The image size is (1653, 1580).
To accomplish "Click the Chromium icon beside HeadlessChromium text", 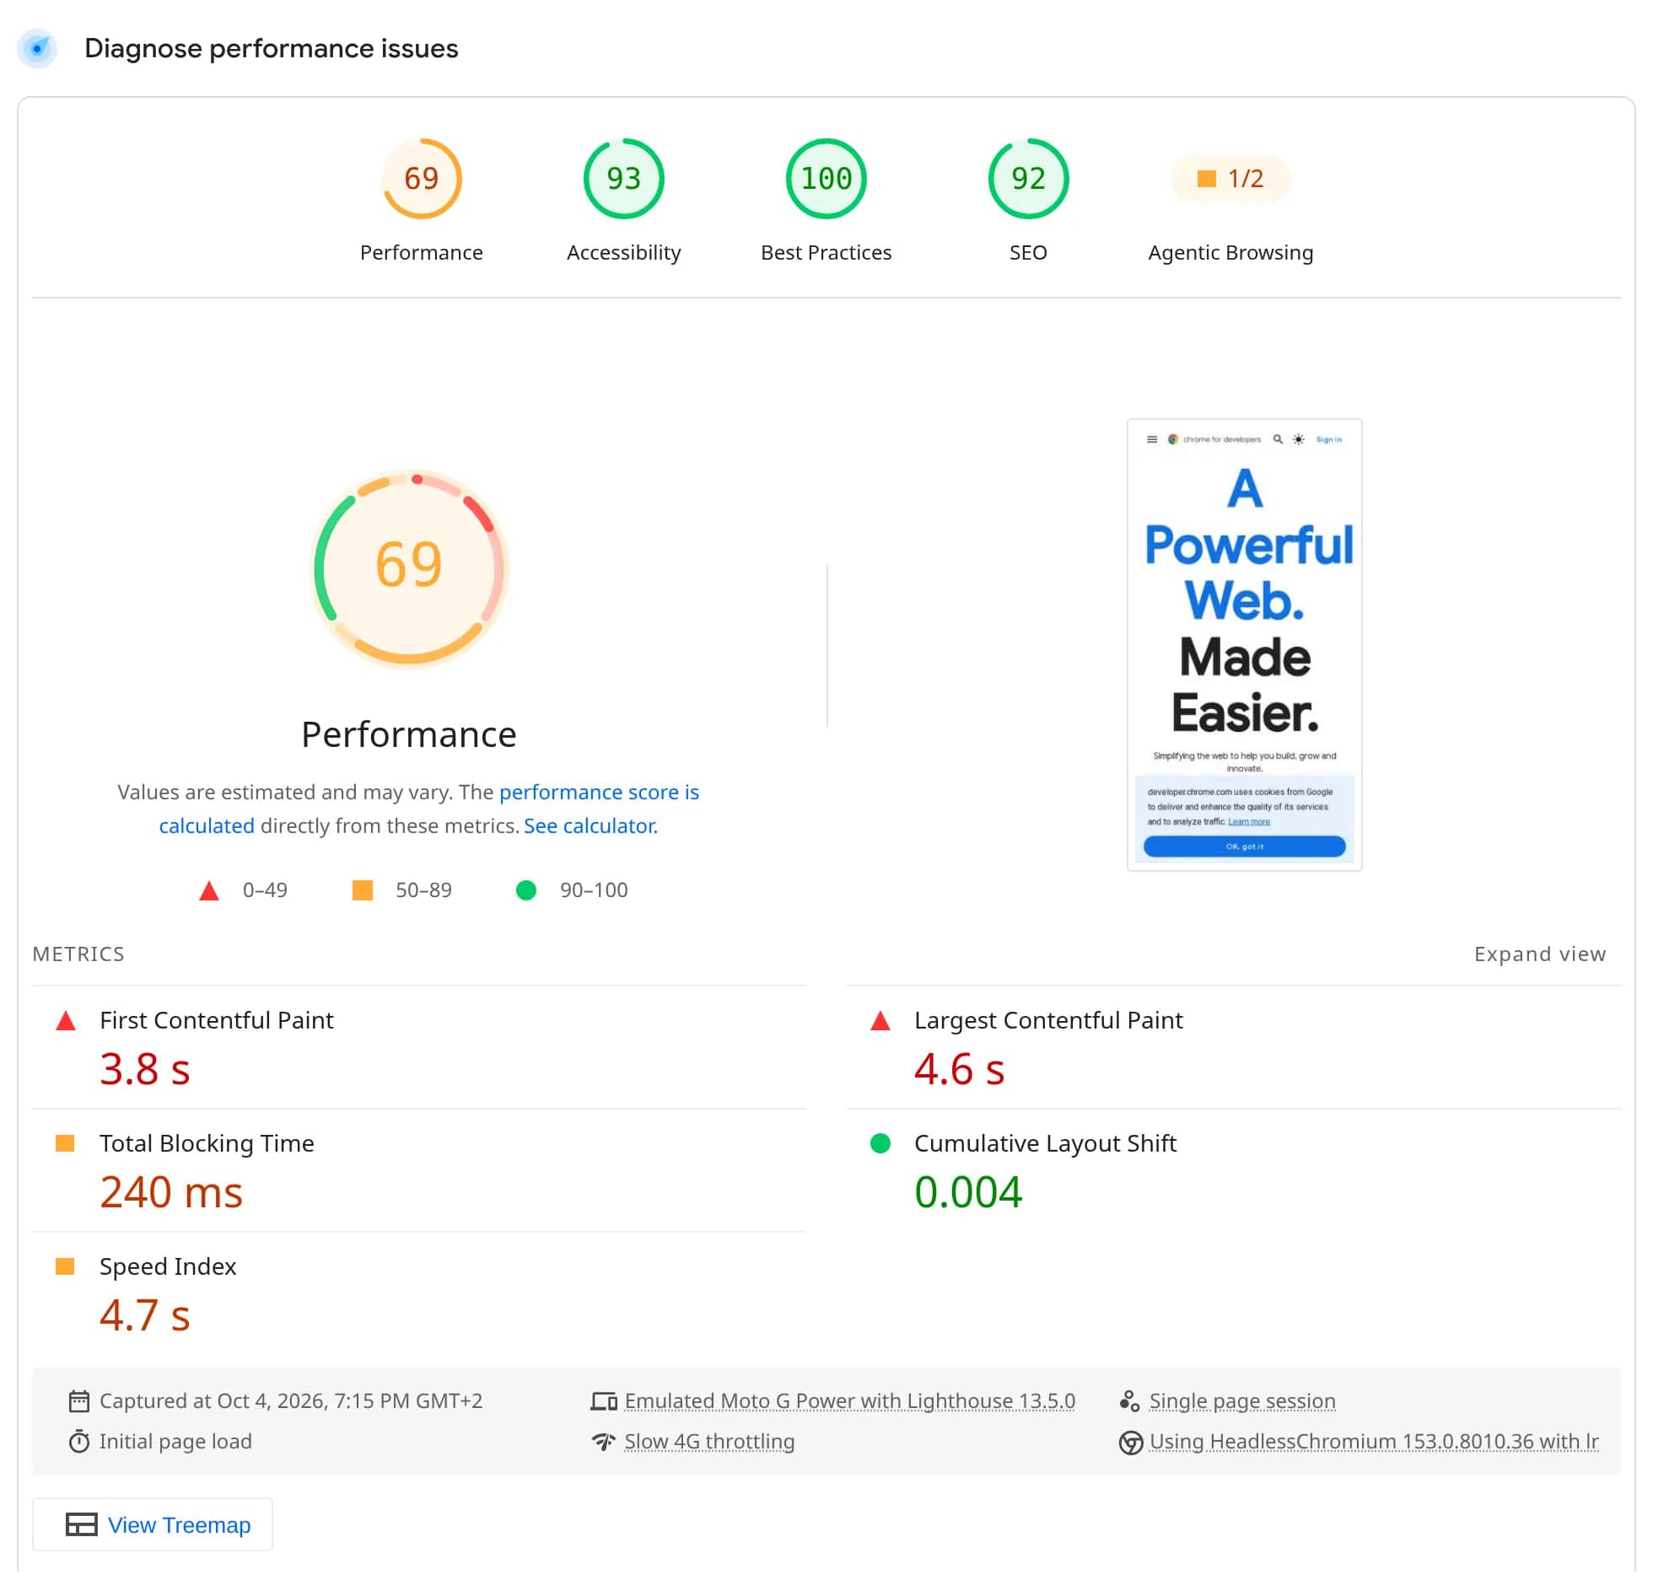I will click(1131, 1443).
